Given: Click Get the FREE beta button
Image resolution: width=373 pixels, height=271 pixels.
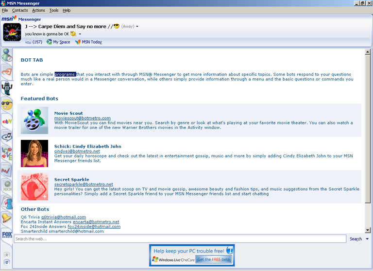Looking at the screenshot, I should point(214,259).
